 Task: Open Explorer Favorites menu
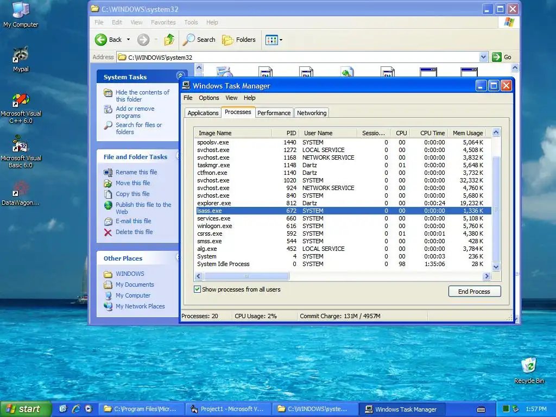pyautogui.click(x=163, y=22)
